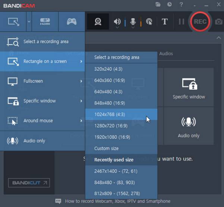The image size is (224, 207).
Task: Open the 'Around mouse' menu item
Action: tap(43, 121)
